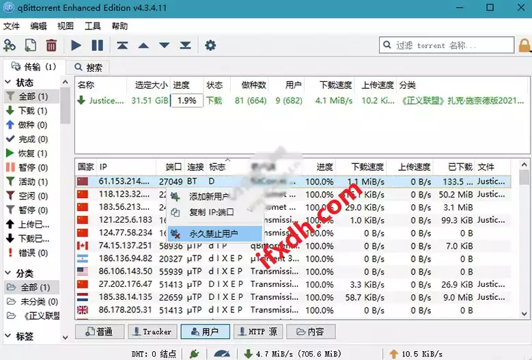
Task: Move torrent to top of queue
Action: [122, 45]
